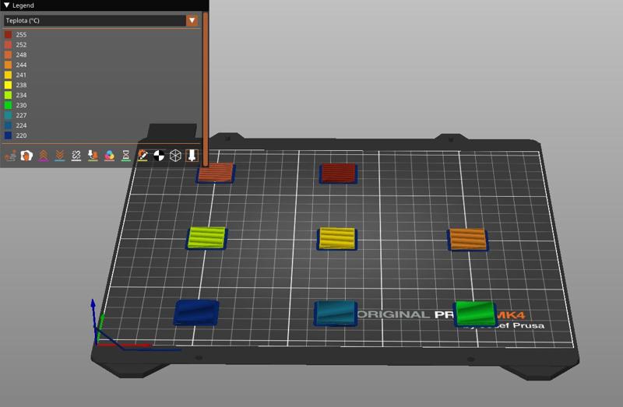This screenshot has height=407, width=623.
Task: Select the salmon orange object under slider
Action: [x=216, y=173]
